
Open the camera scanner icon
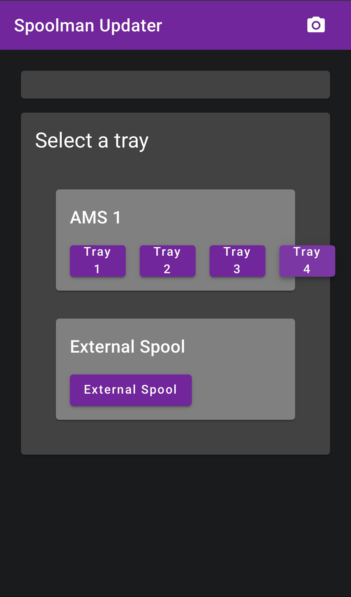pos(316,25)
